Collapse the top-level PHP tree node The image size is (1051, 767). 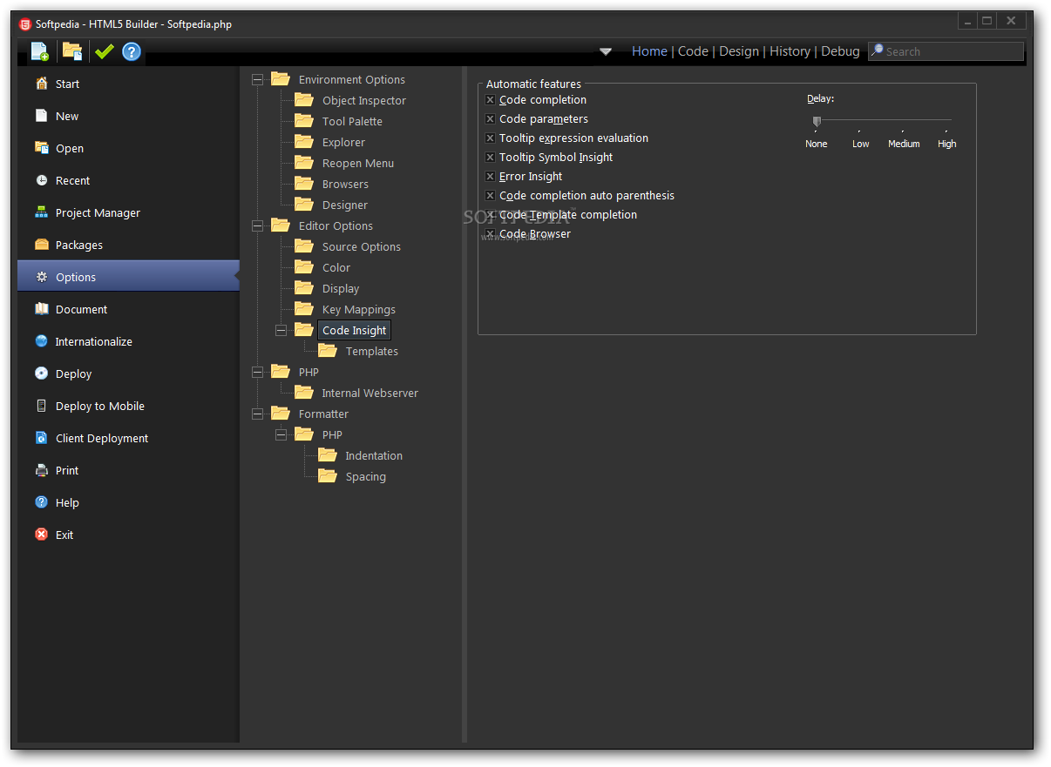pos(257,372)
